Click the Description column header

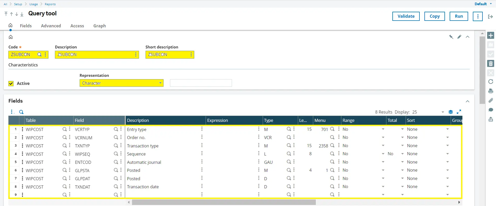166,120
